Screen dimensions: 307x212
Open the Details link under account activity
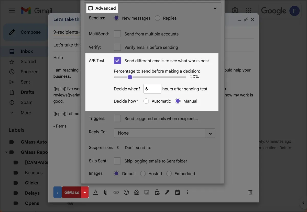coord(285,148)
